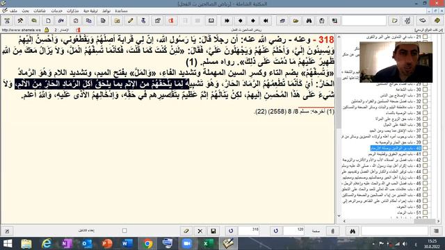Click the eraser icon in bottom bar

click(x=186, y=231)
